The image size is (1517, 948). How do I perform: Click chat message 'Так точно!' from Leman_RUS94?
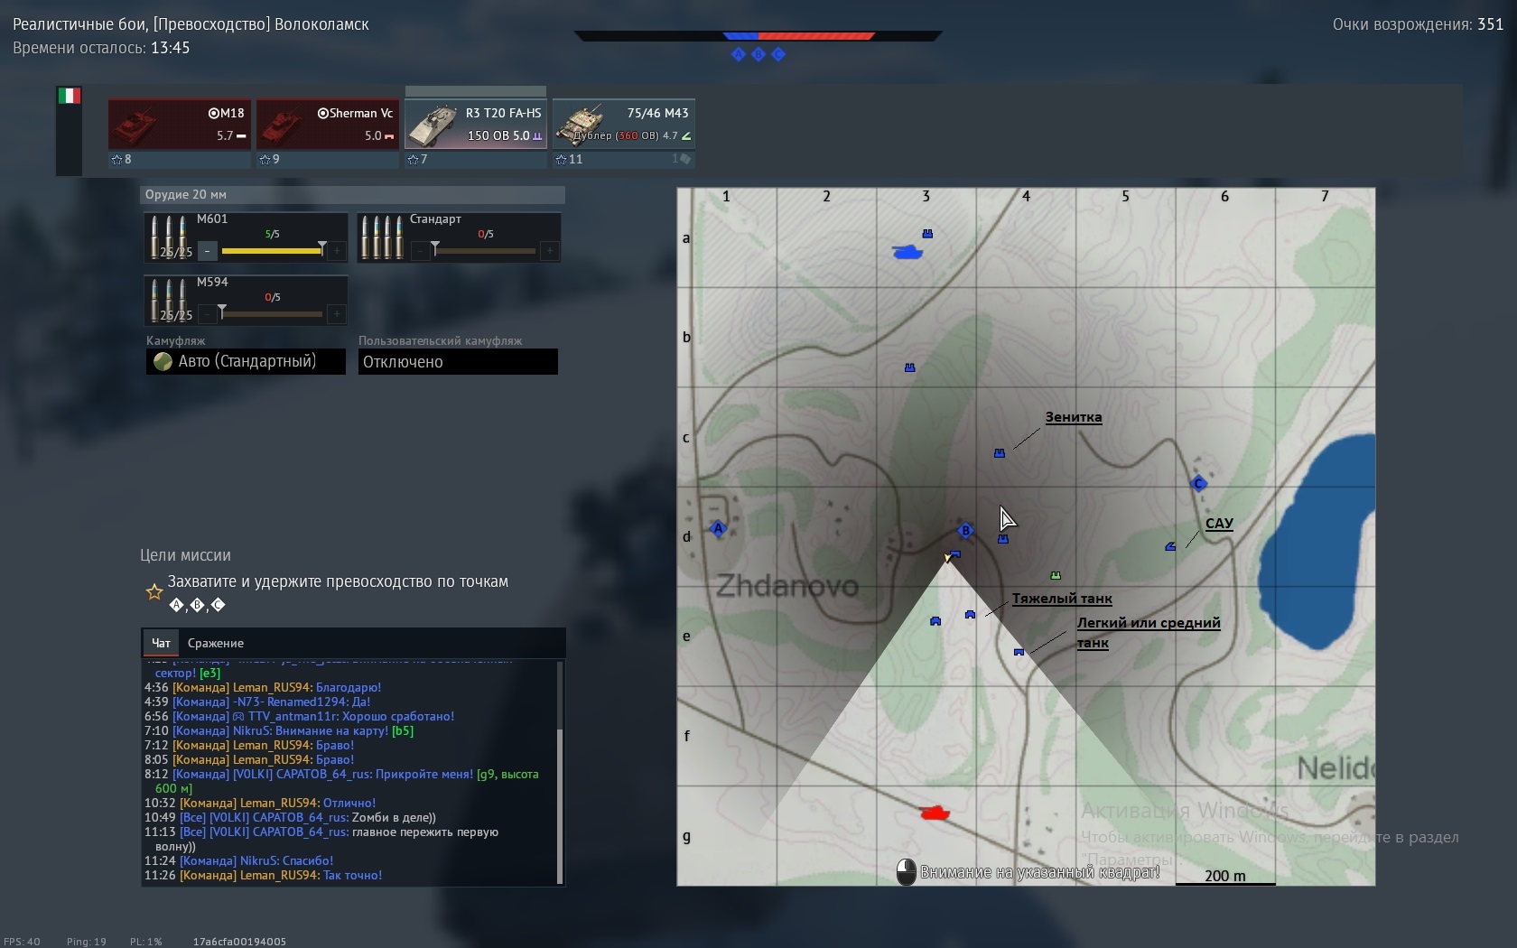[x=352, y=875]
